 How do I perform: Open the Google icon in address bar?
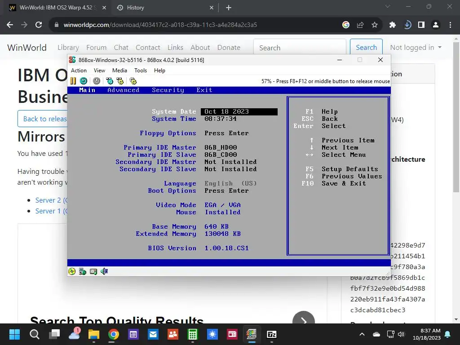[346, 25]
